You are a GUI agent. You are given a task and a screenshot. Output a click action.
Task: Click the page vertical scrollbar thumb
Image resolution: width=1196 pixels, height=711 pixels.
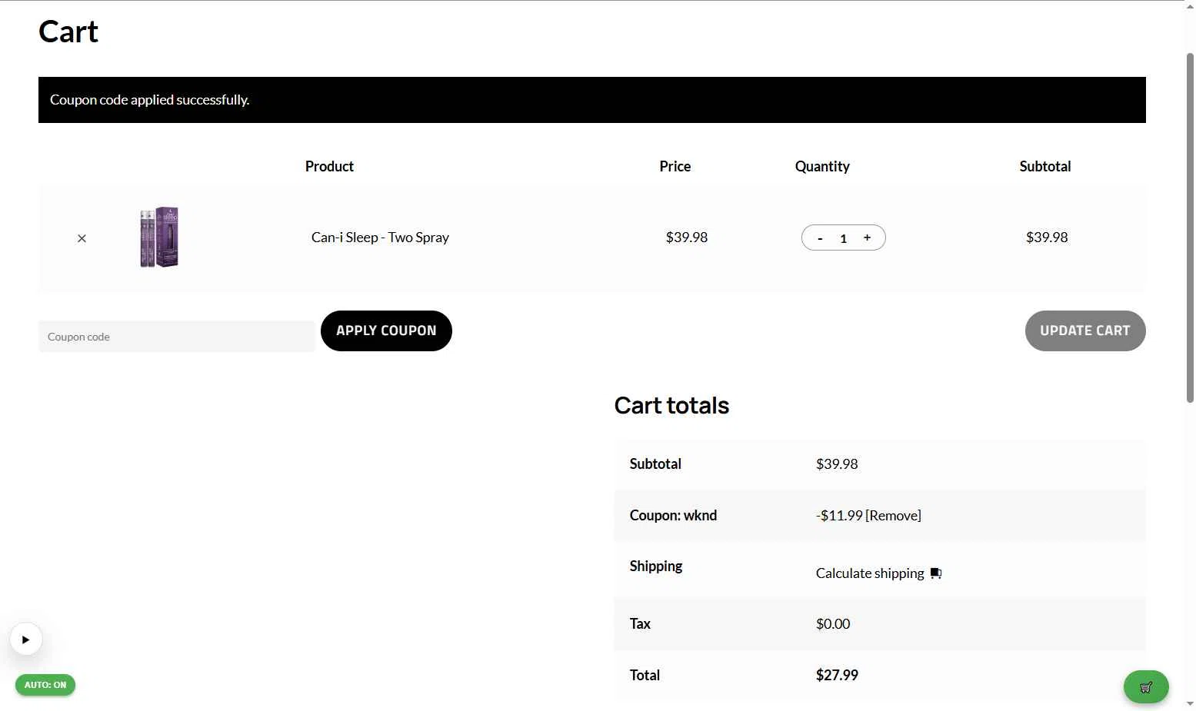coord(1190,228)
